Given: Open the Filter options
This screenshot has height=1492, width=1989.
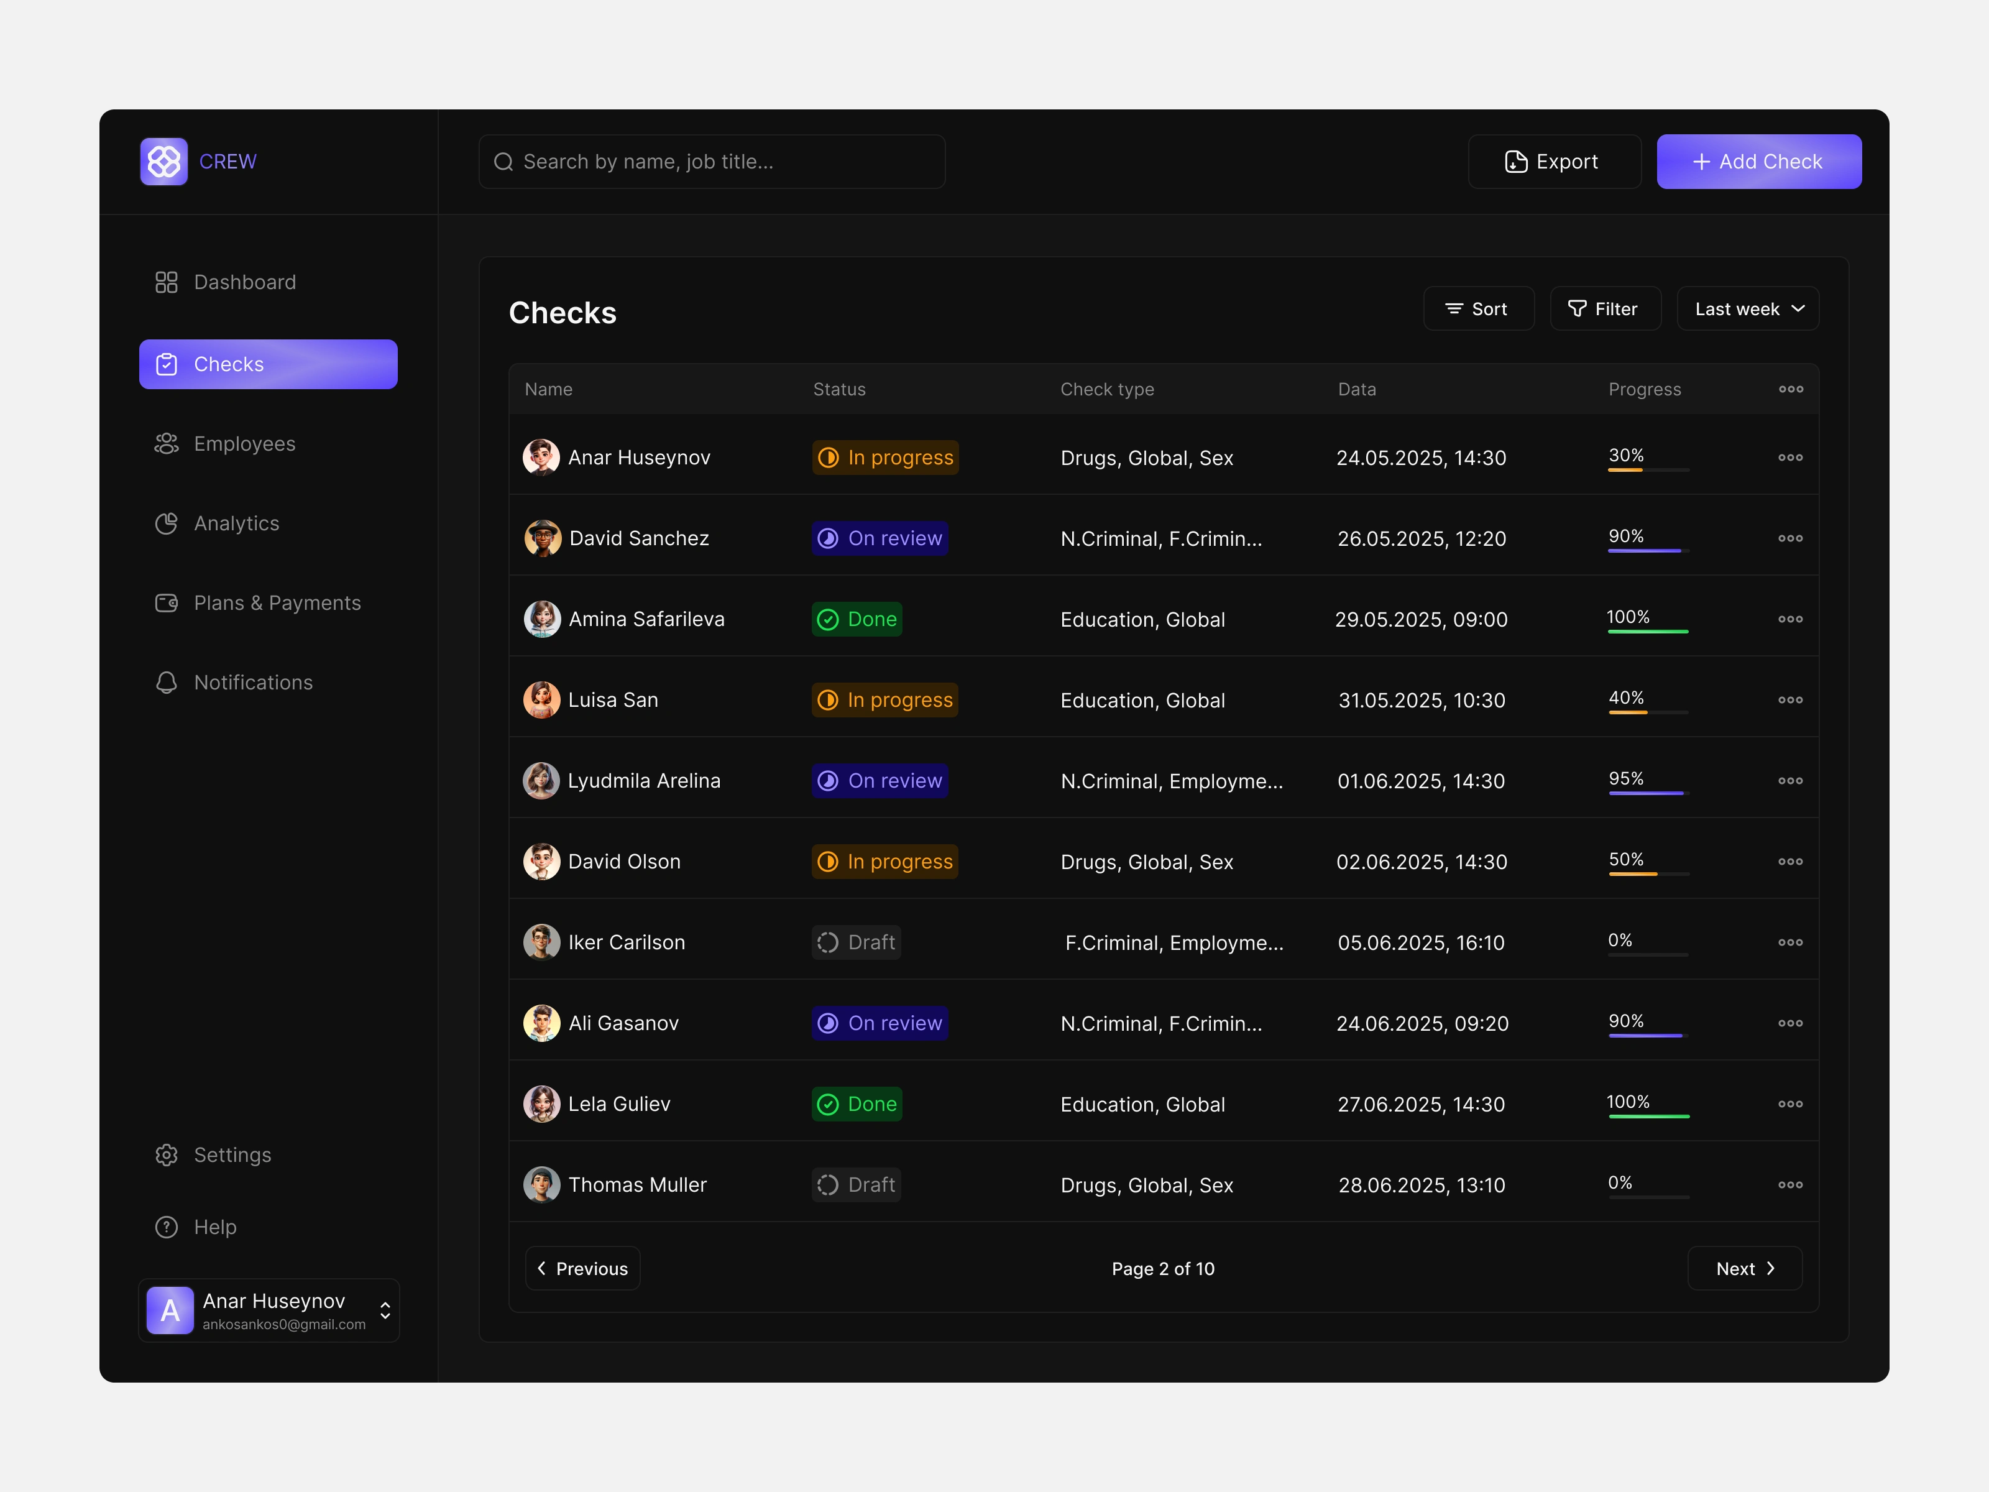Looking at the screenshot, I should coord(1604,310).
